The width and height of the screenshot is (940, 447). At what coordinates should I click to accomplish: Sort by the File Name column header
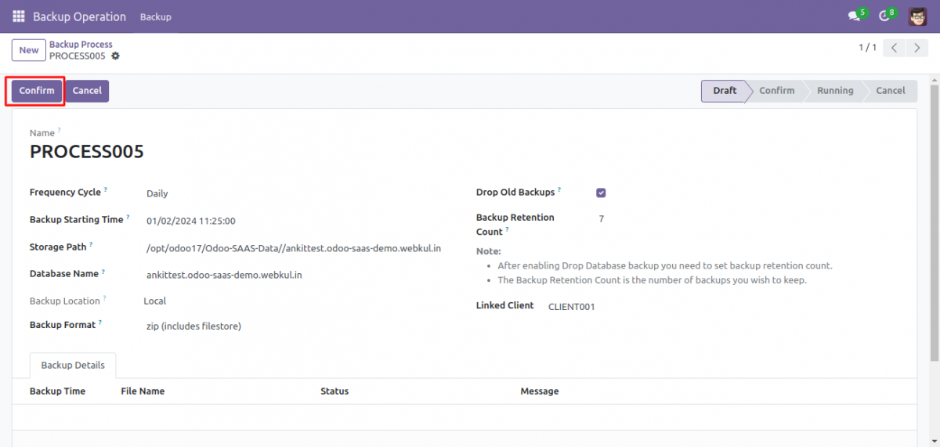[143, 391]
